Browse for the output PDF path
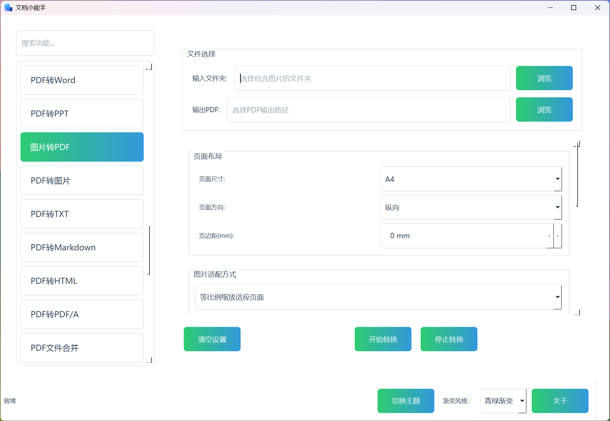Viewport: 610px width, 421px height. (x=544, y=110)
